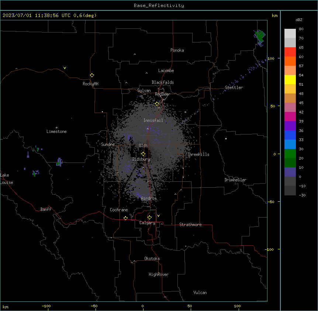Click the Sundre town label
This screenshot has width=318, height=311.
(108, 144)
